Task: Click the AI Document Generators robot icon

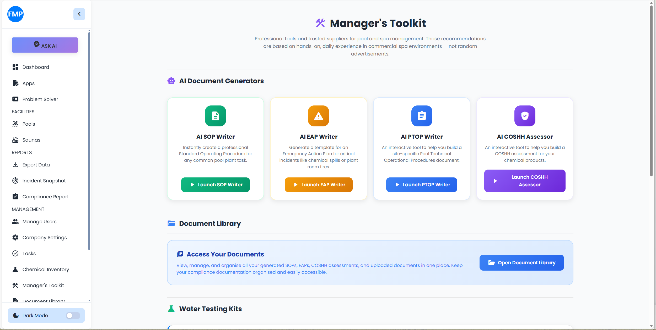Action: pyautogui.click(x=171, y=81)
